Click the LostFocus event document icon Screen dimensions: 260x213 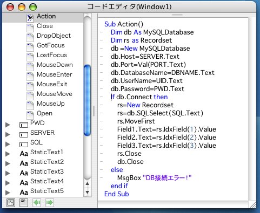30,57
